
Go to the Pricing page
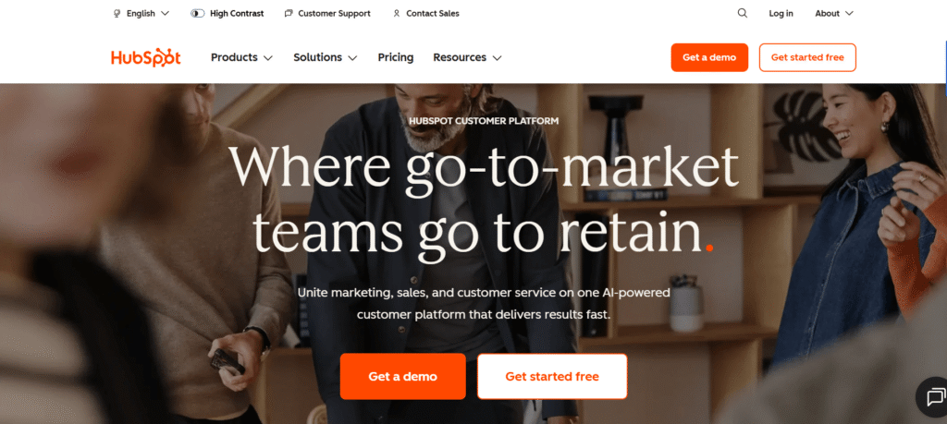tap(396, 57)
